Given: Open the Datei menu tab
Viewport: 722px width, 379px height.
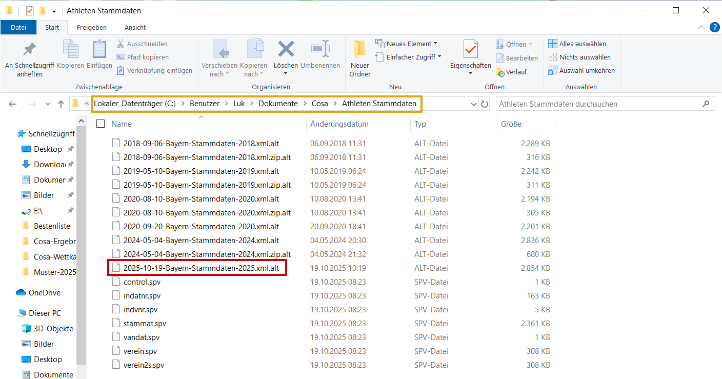Looking at the screenshot, I should 18,27.
